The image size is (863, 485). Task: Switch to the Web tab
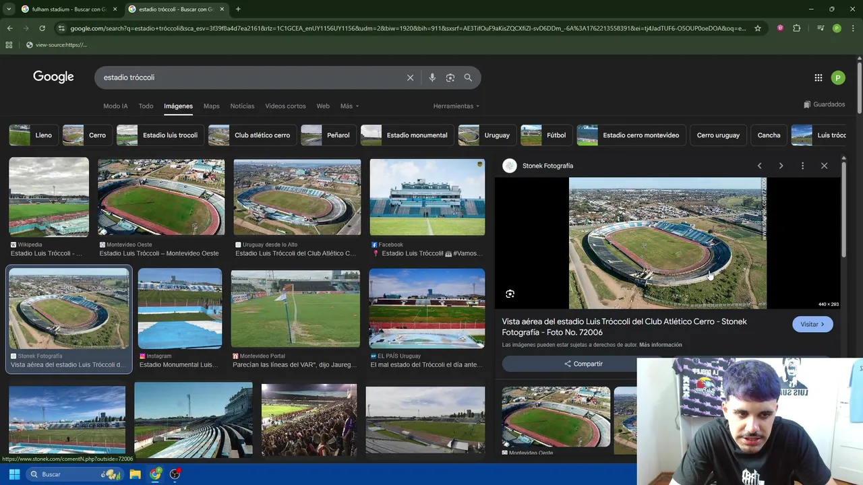coord(323,106)
